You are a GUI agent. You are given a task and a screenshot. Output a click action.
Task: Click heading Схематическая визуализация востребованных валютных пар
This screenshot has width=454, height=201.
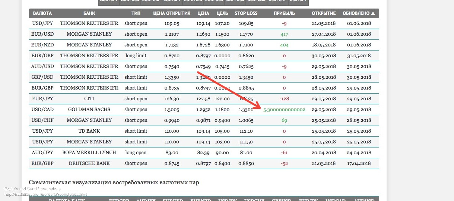point(114,182)
